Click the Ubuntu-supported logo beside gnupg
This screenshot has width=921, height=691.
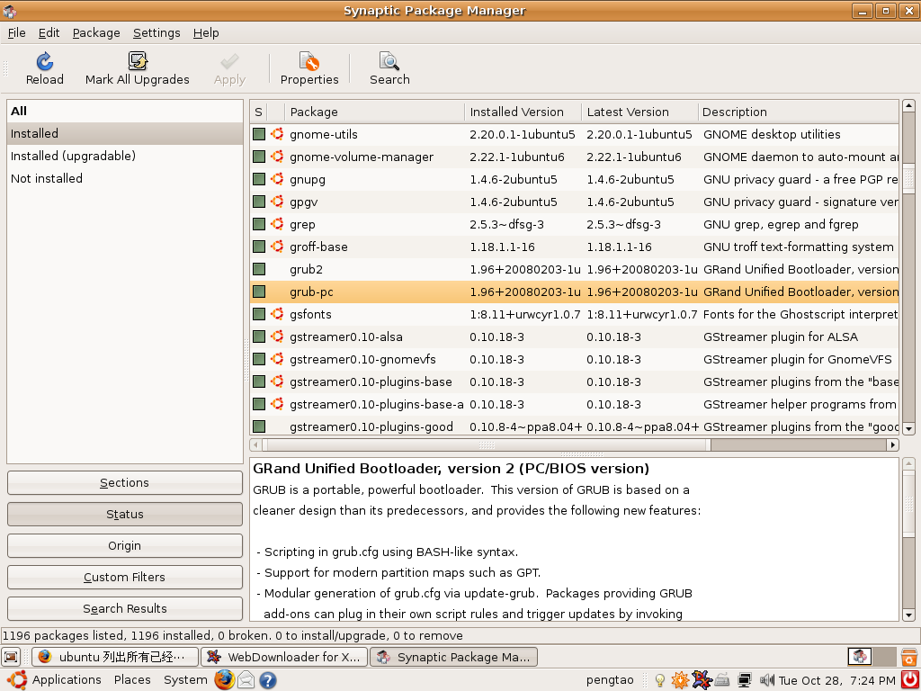click(277, 179)
